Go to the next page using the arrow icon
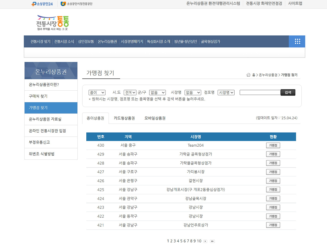The height and width of the screenshot is (251, 327). pos(205,241)
